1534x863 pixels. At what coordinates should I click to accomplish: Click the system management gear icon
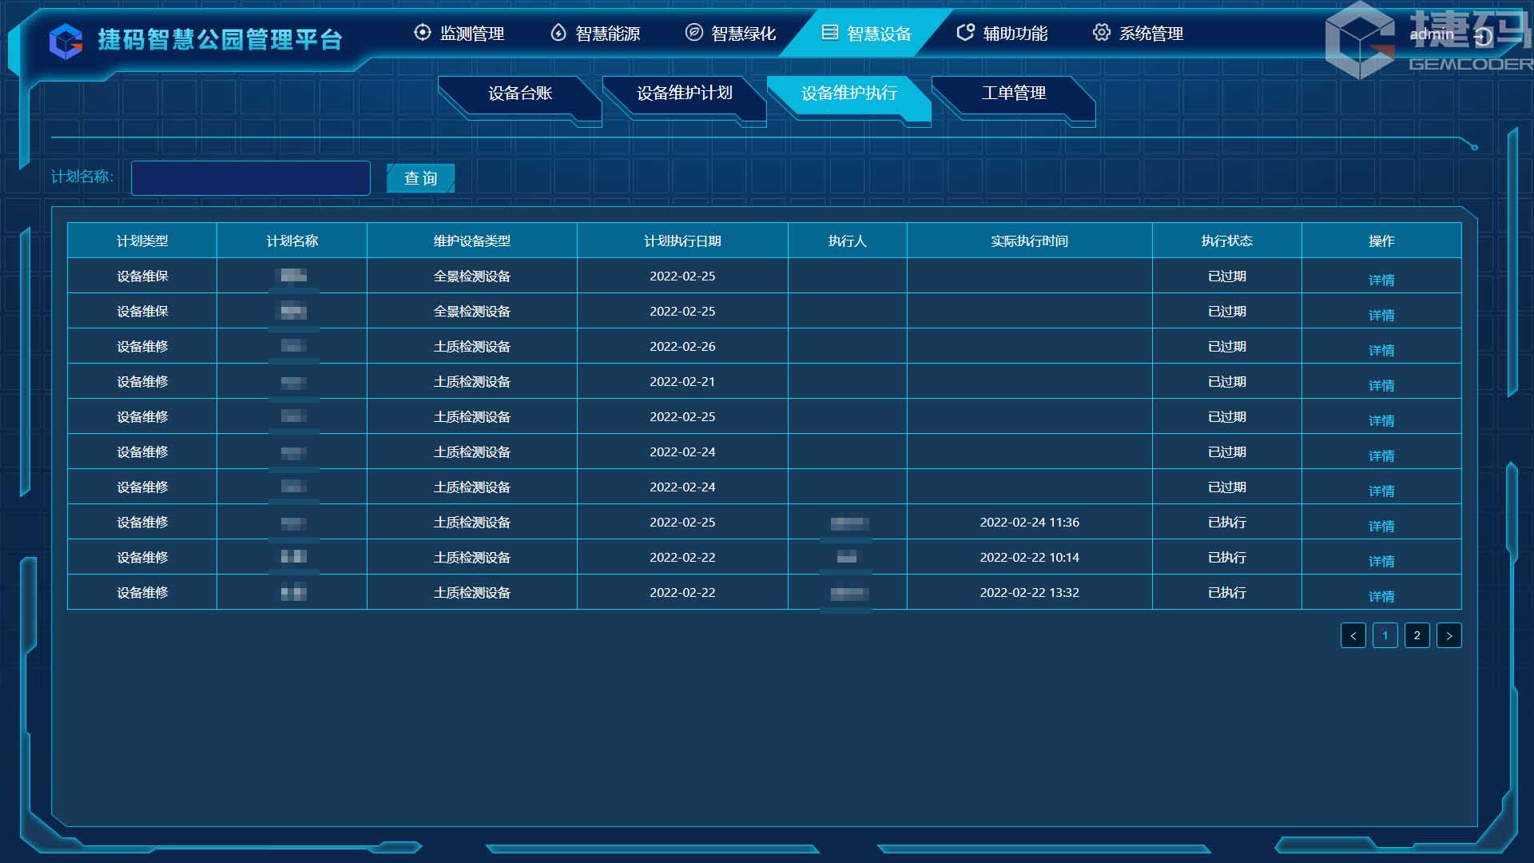[1102, 33]
